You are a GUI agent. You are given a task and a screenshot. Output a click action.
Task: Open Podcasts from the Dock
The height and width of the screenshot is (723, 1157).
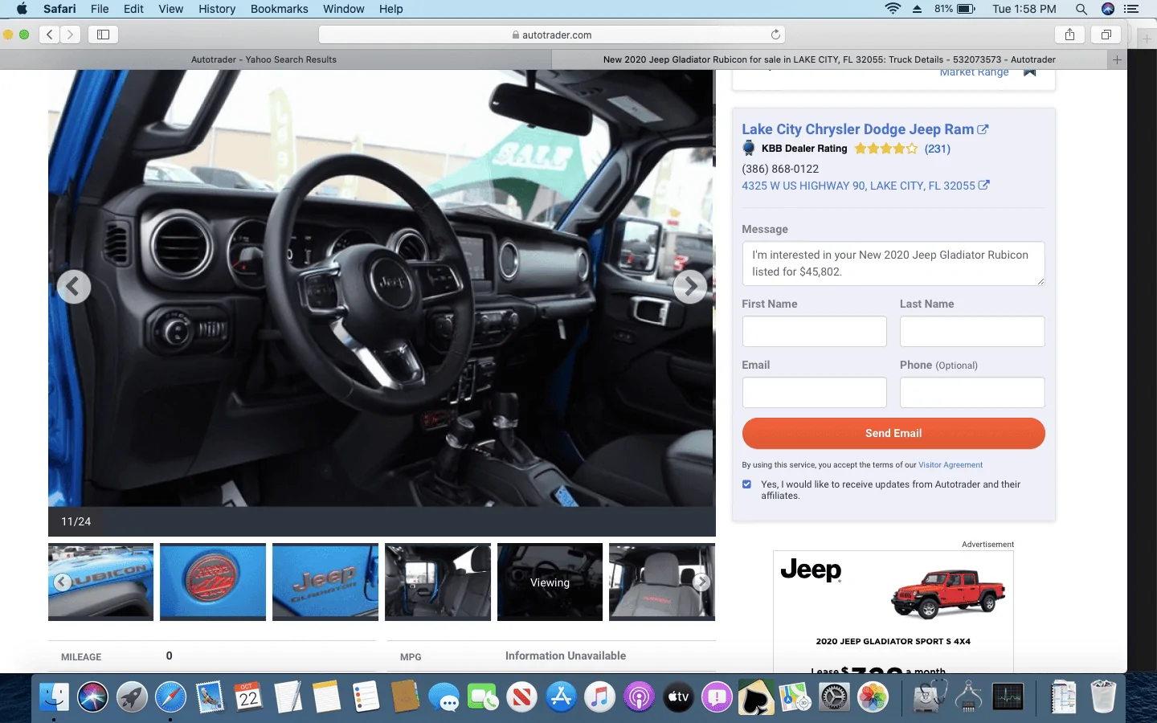pyautogui.click(x=639, y=696)
